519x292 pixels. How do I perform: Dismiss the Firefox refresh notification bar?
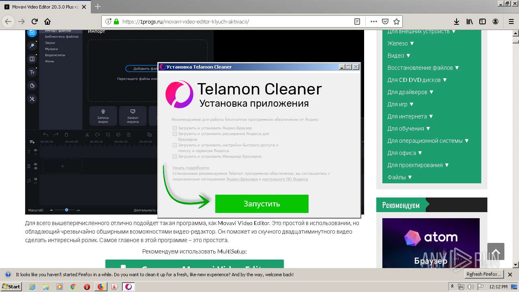click(510, 274)
